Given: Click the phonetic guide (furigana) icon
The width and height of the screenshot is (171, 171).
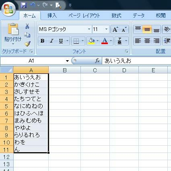Looking at the screenshot, I should 119,41.
